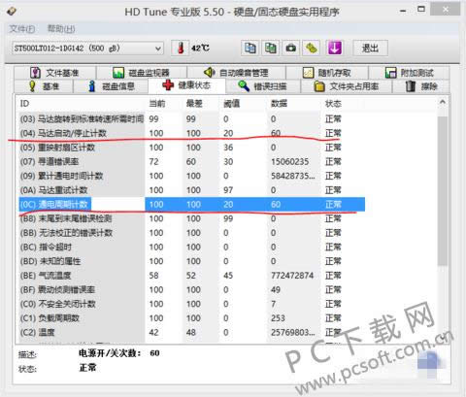Select the (BE) 气流温度 attribute row

pyautogui.click(x=192, y=276)
